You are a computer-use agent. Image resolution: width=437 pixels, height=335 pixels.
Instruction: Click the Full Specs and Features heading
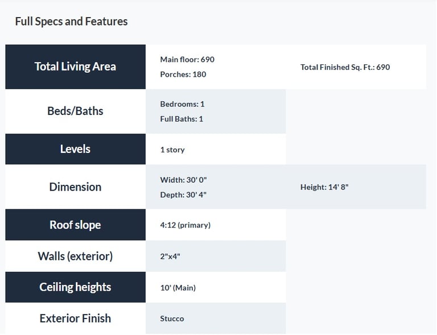(71, 22)
